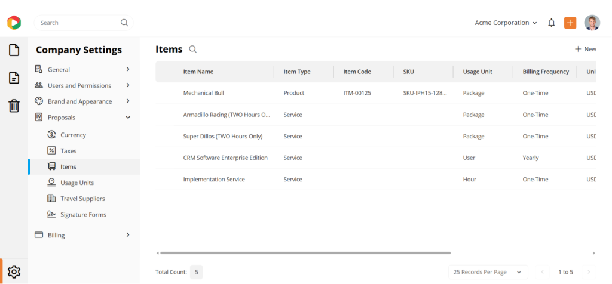Open the 25 Records Per Page dropdown
Screen dimensions: 612x284
(488, 272)
